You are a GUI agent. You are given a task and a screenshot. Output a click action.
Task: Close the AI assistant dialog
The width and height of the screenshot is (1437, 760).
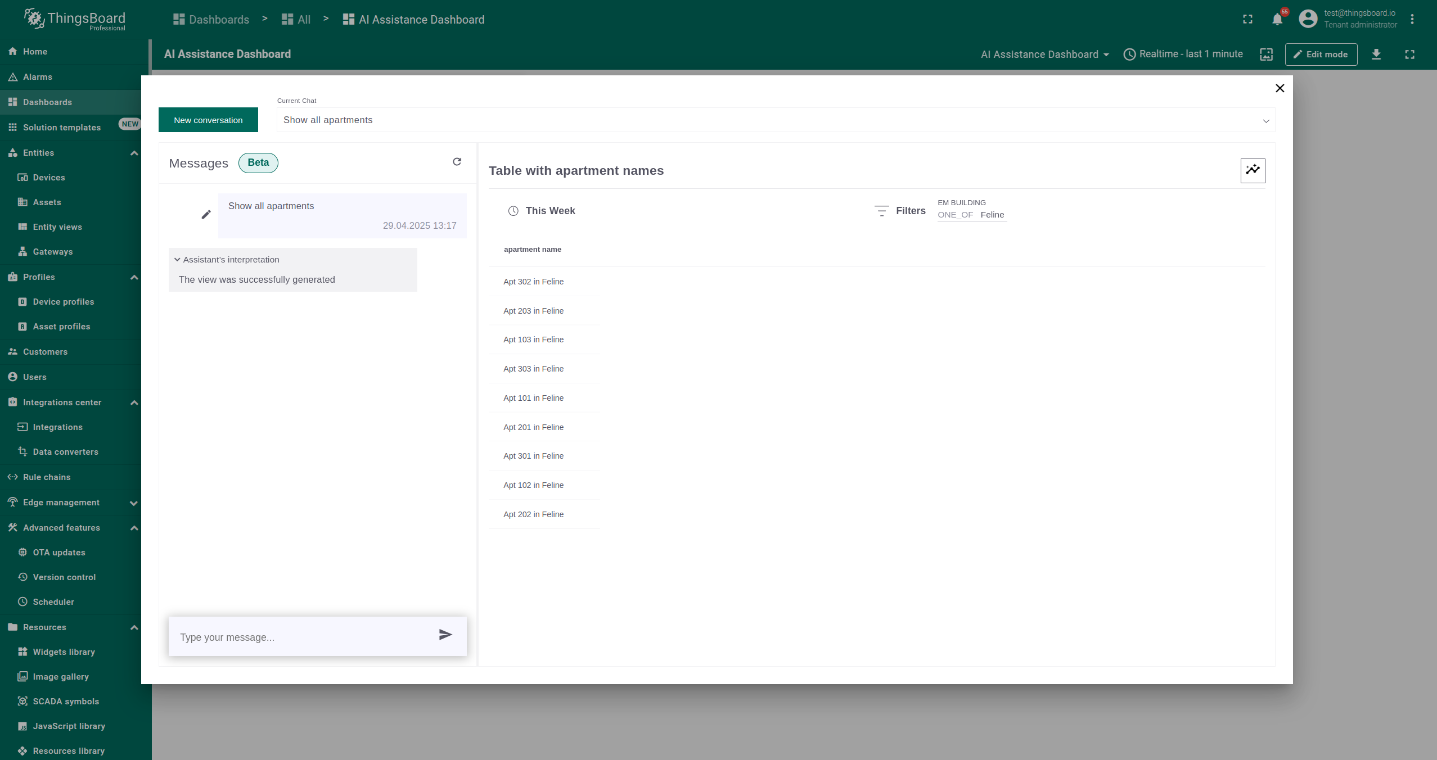pos(1280,88)
